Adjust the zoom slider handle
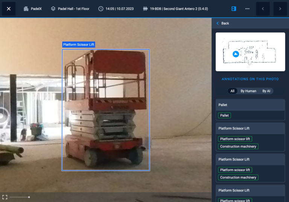The height and width of the screenshot is (202, 289). pos(29,197)
